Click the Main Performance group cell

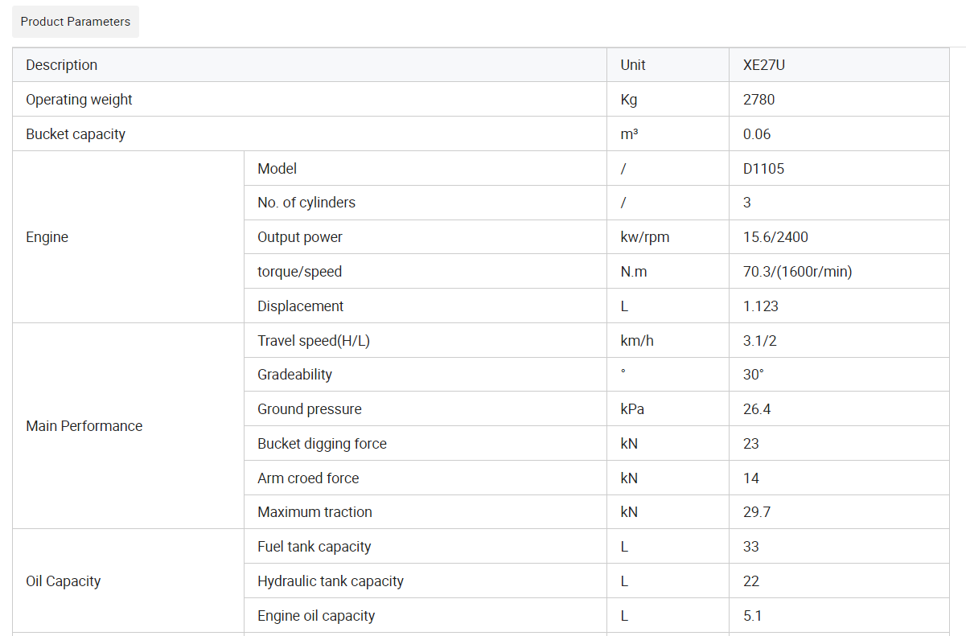point(129,426)
